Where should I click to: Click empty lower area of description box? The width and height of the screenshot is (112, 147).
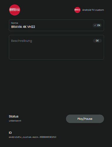coord(57,53)
